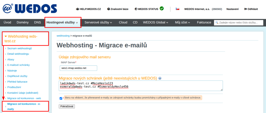
Task: Click the Údaje zdrojového mail serveru heading
Action: [x=85, y=57]
